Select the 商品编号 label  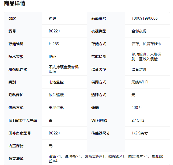(99, 18)
